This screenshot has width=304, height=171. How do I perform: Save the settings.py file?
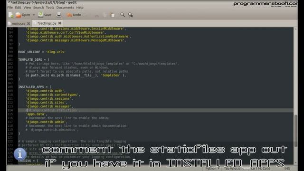tap(45, 15)
